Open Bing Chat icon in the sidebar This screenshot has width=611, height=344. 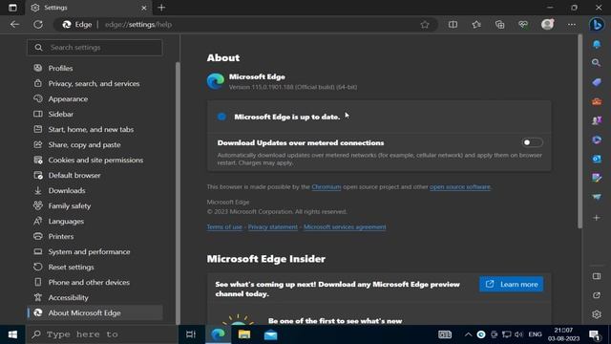click(x=596, y=25)
